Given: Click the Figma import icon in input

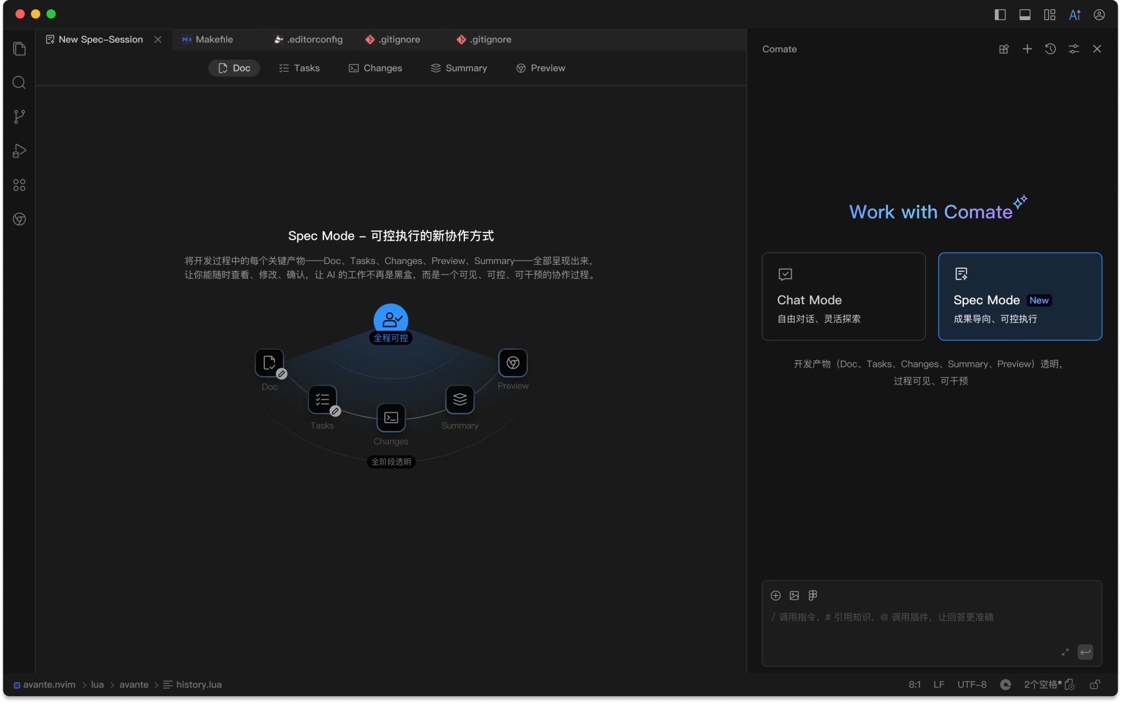Looking at the screenshot, I should pos(813,595).
